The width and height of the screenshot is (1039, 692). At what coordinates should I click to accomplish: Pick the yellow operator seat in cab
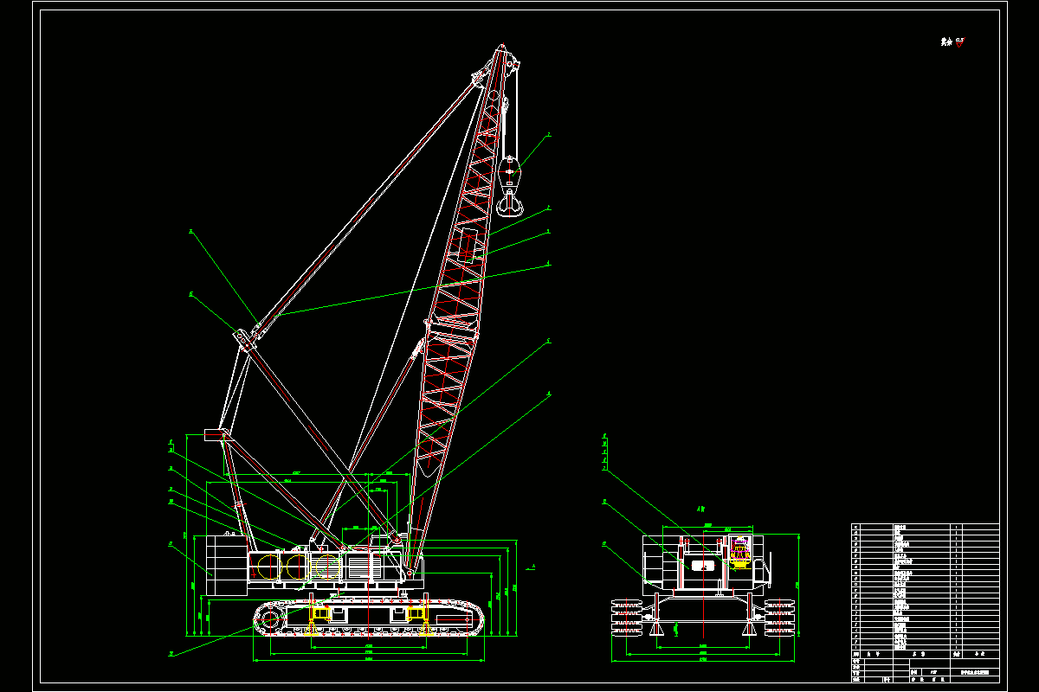click(x=739, y=552)
